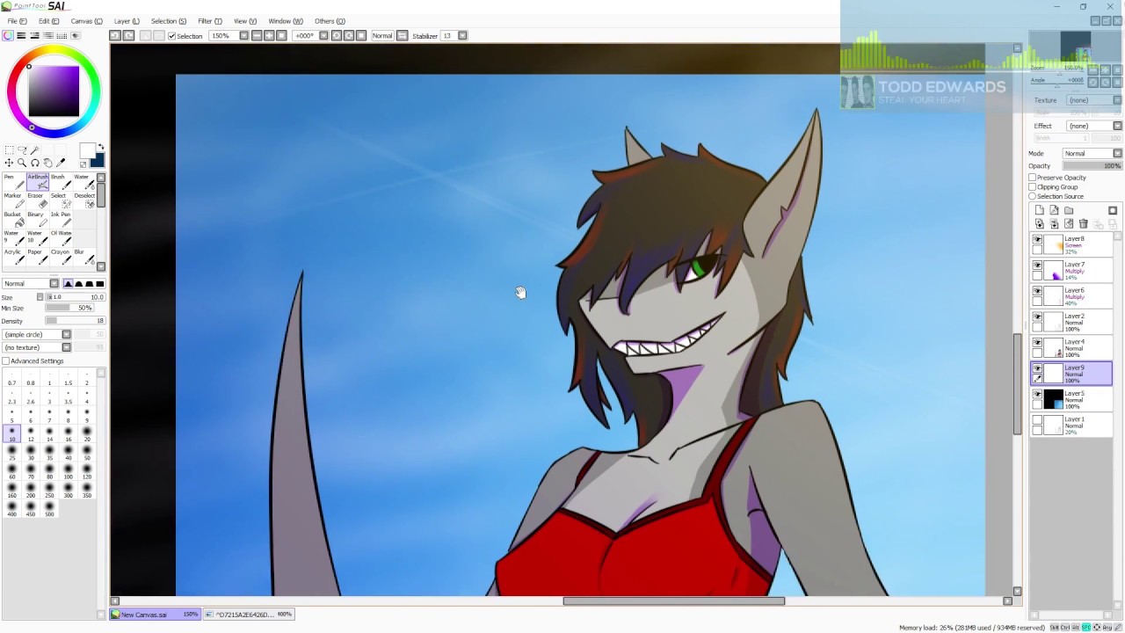Select the Ink Pen tool
The image size is (1125, 633).
60,219
